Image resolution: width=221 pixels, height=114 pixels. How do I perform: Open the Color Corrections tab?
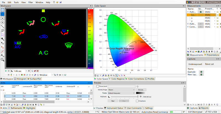click(x=135, y=79)
